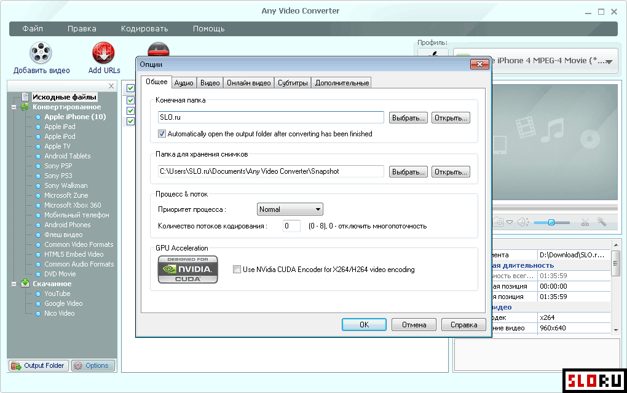Viewport: 627px width, 393px height.
Task: Click the x264 codec value cell
Action: (x=574, y=317)
